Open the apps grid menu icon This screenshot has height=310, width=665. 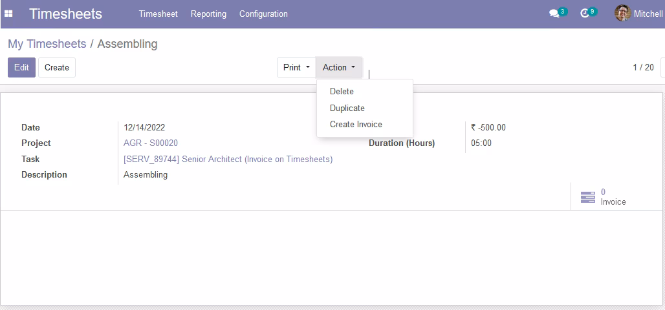coord(8,14)
